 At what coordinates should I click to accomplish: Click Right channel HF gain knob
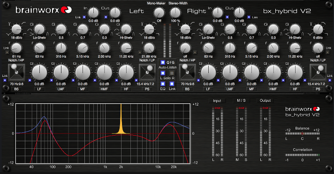coord(295,72)
